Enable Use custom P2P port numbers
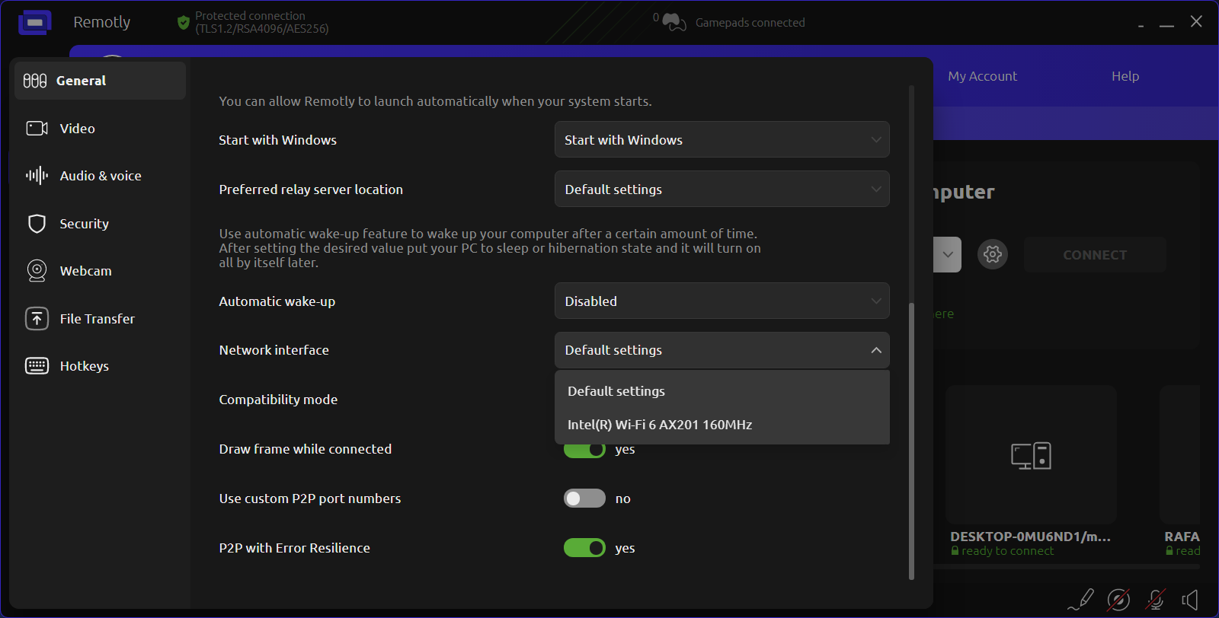Viewport: 1219px width, 618px height. (x=584, y=499)
